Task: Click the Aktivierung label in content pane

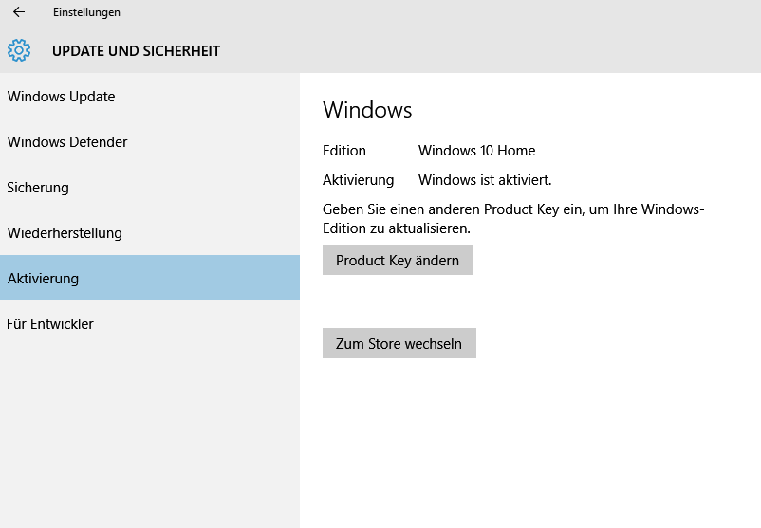Action: coord(358,180)
